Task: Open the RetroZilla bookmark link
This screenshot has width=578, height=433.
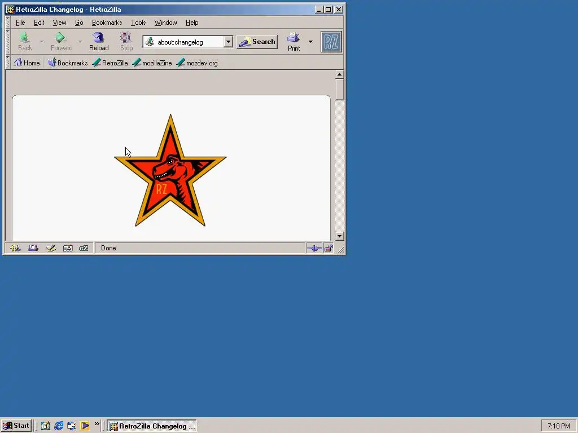Action: 110,63
